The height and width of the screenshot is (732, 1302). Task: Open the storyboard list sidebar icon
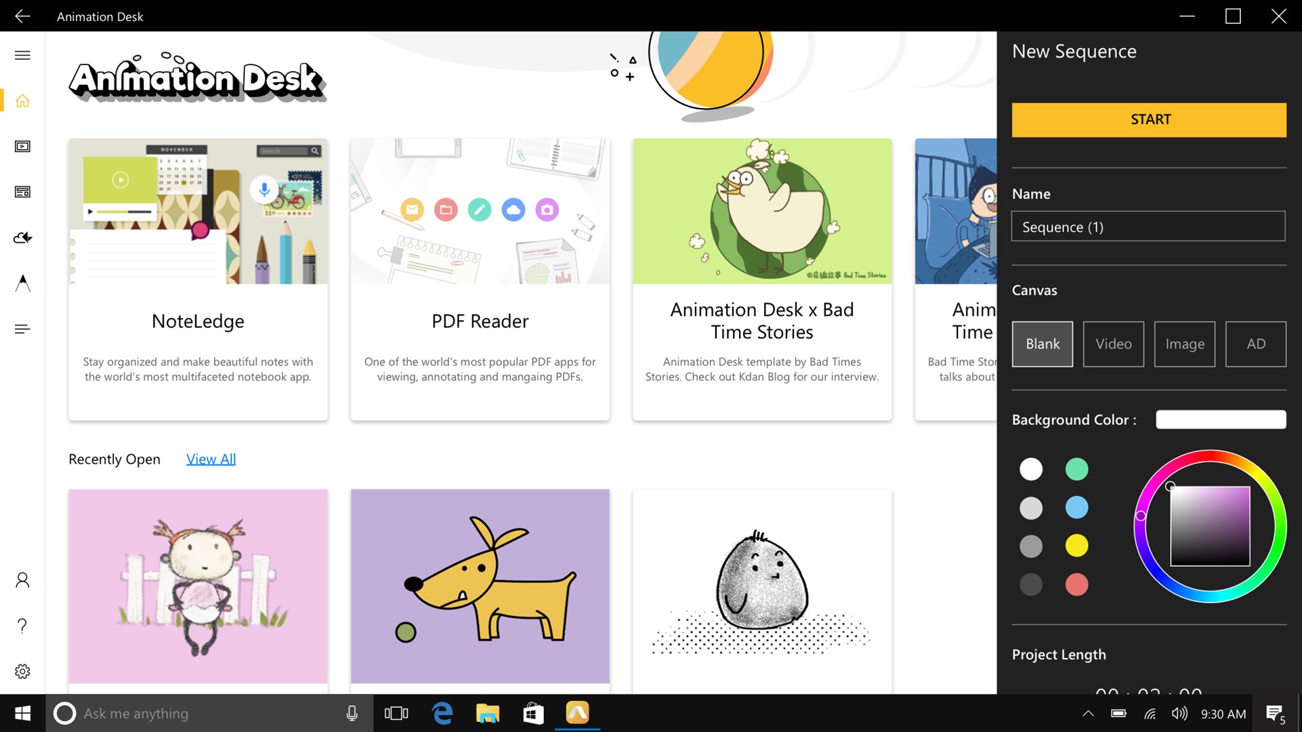click(22, 192)
